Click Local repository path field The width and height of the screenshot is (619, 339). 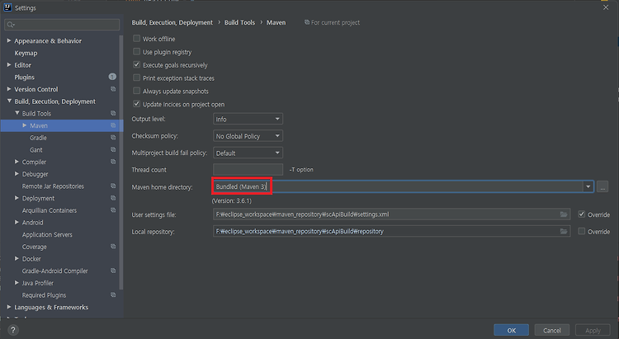391,231
